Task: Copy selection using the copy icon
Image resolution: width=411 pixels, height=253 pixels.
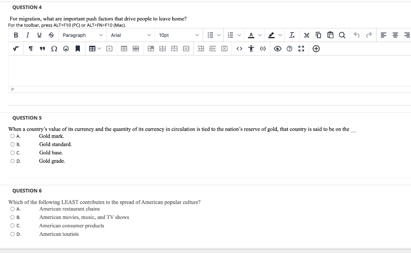Action: point(318,35)
